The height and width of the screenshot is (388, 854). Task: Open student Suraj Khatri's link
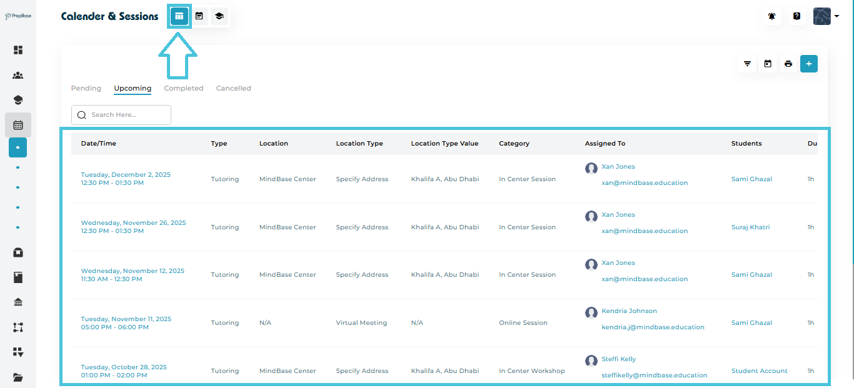click(x=750, y=227)
